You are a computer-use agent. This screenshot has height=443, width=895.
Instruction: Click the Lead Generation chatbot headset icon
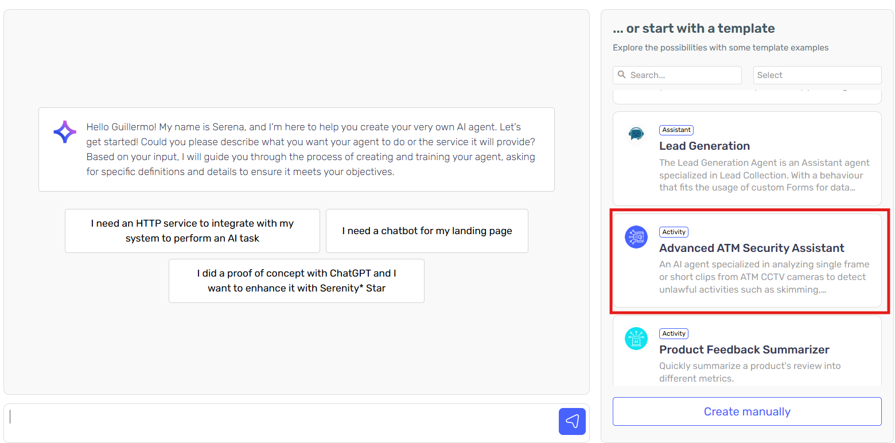point(636,134)
